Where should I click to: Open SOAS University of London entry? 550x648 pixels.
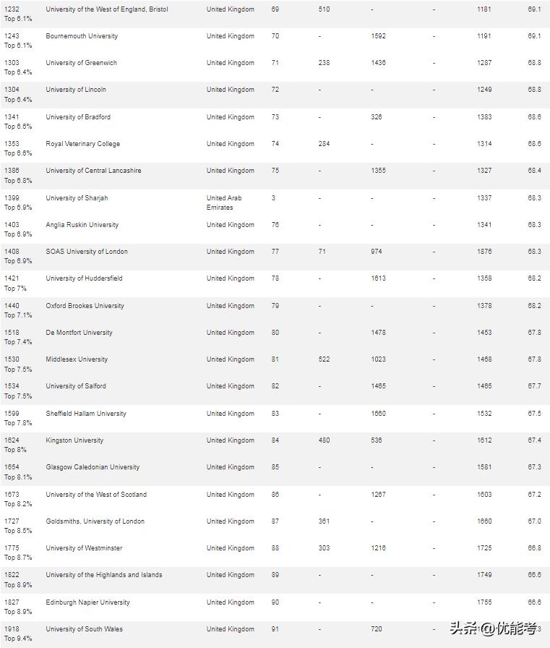pos(87,252)
